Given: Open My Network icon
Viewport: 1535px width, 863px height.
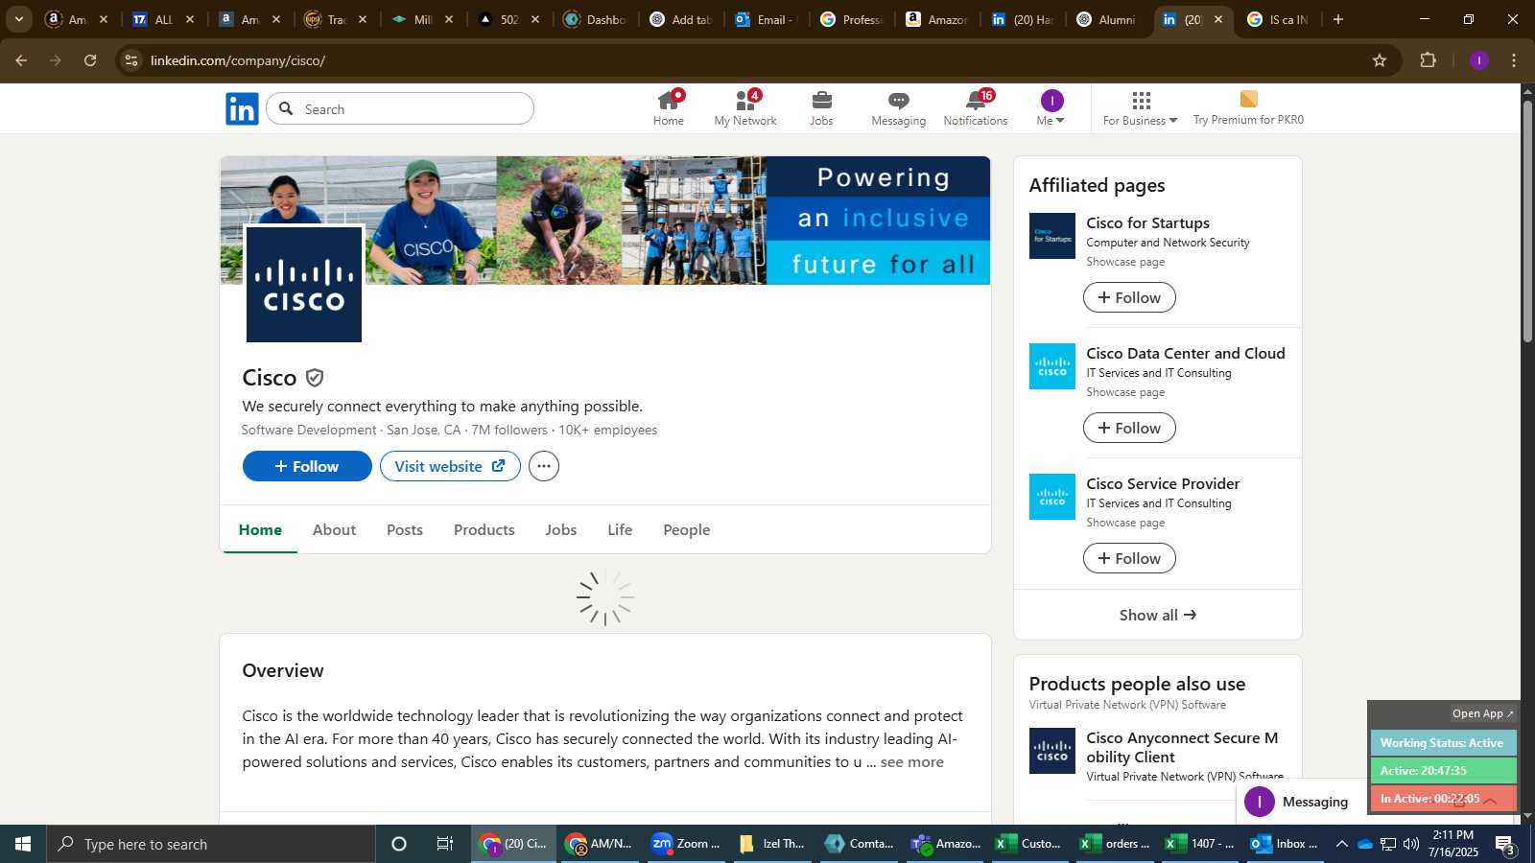Looking at the screenshot, I should [745, 108].
